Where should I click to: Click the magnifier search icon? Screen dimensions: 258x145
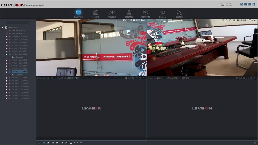[28, 22]
